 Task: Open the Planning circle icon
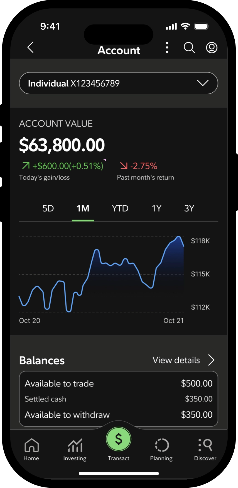[161, 449]
